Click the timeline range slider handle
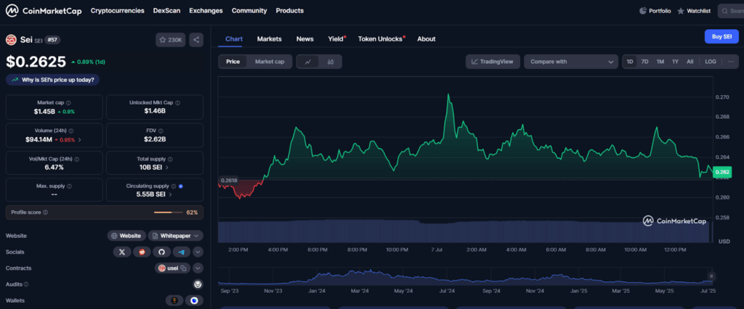The image size is (744, 309). click(x=711, y=276)
